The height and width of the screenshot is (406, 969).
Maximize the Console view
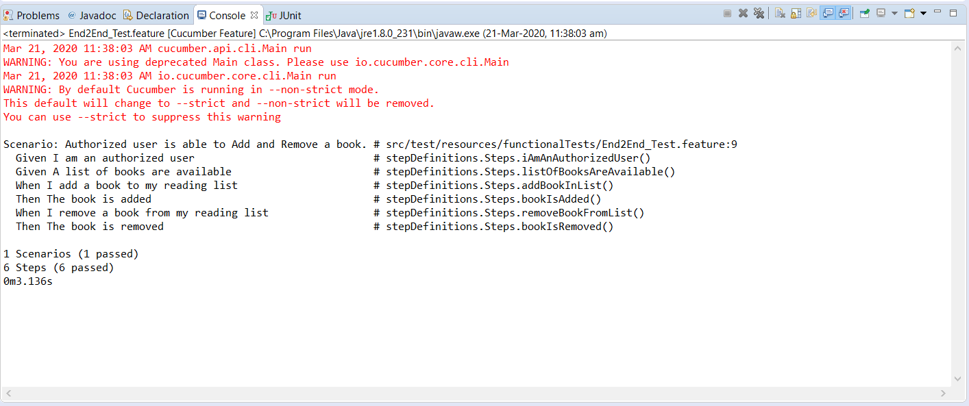(x=953, y=12)
